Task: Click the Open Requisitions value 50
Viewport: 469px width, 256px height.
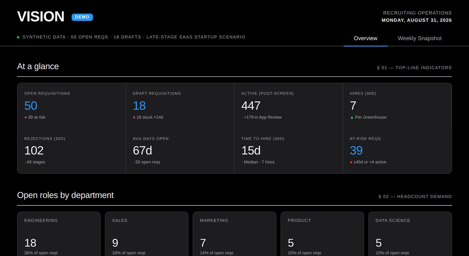Action: click(31, 106)
